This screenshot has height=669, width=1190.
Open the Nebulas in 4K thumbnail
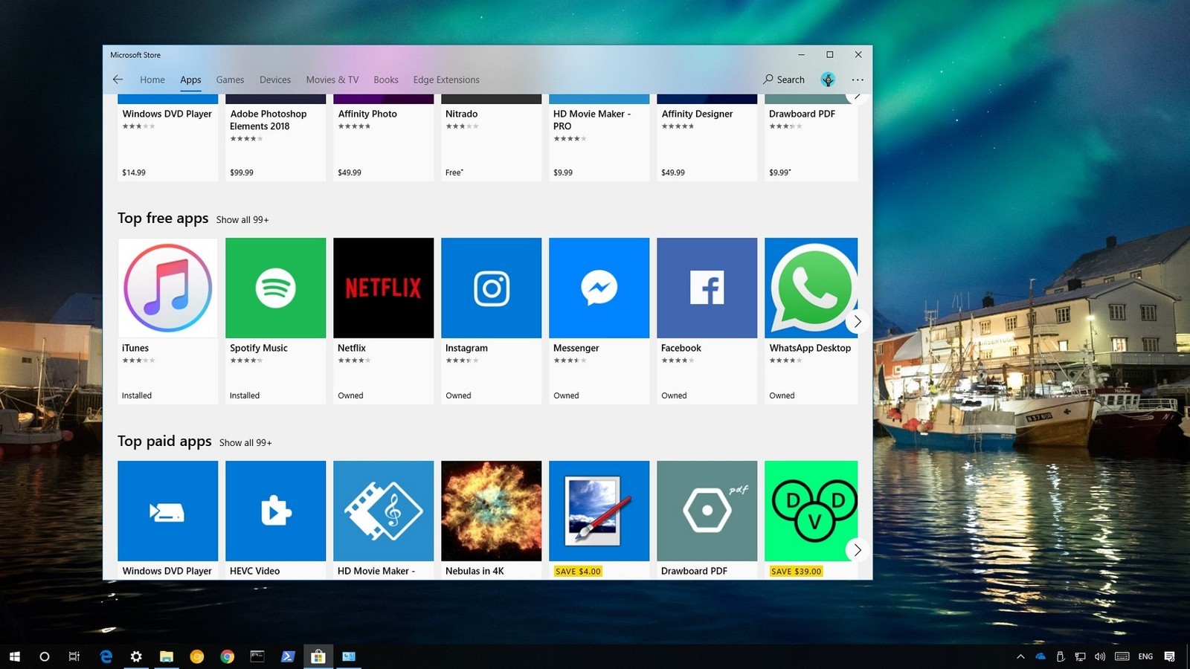click(x=491, y=511)
